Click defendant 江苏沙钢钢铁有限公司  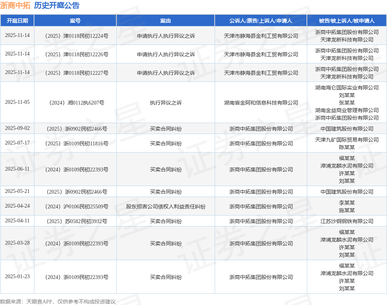coord(347,221)
